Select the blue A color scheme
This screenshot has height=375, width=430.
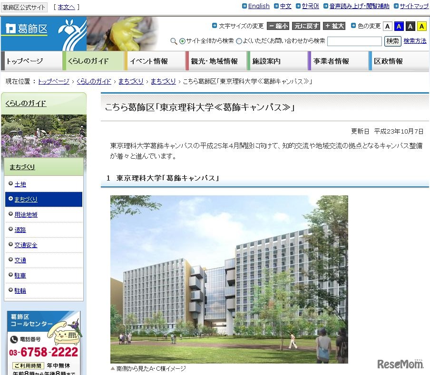(x=399, y=26)
